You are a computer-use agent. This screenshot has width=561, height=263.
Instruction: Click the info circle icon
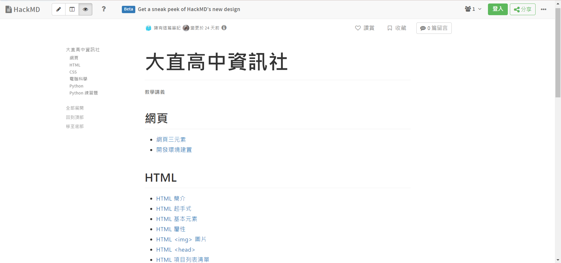pyautogui.click(x=224, y=28)
